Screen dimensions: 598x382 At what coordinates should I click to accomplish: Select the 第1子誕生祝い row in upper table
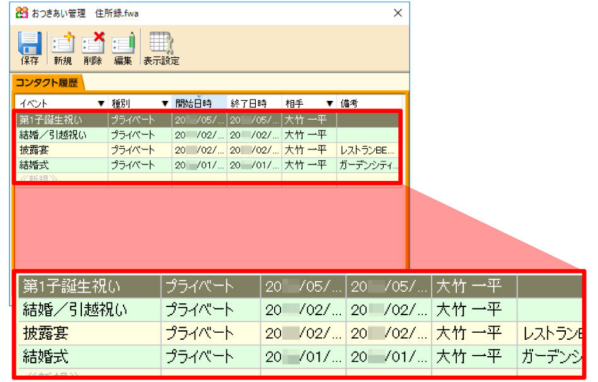(208, 120)
